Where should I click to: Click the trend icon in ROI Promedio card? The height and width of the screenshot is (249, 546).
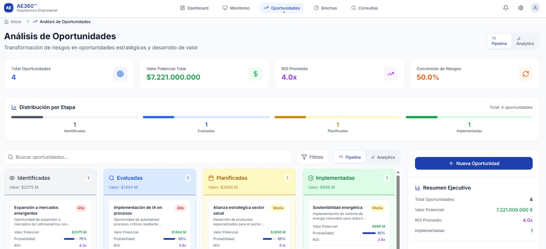390,74
